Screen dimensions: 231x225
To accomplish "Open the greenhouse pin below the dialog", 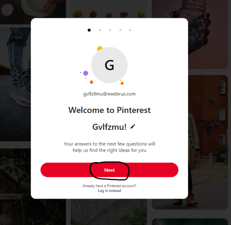I will [109, 212].
